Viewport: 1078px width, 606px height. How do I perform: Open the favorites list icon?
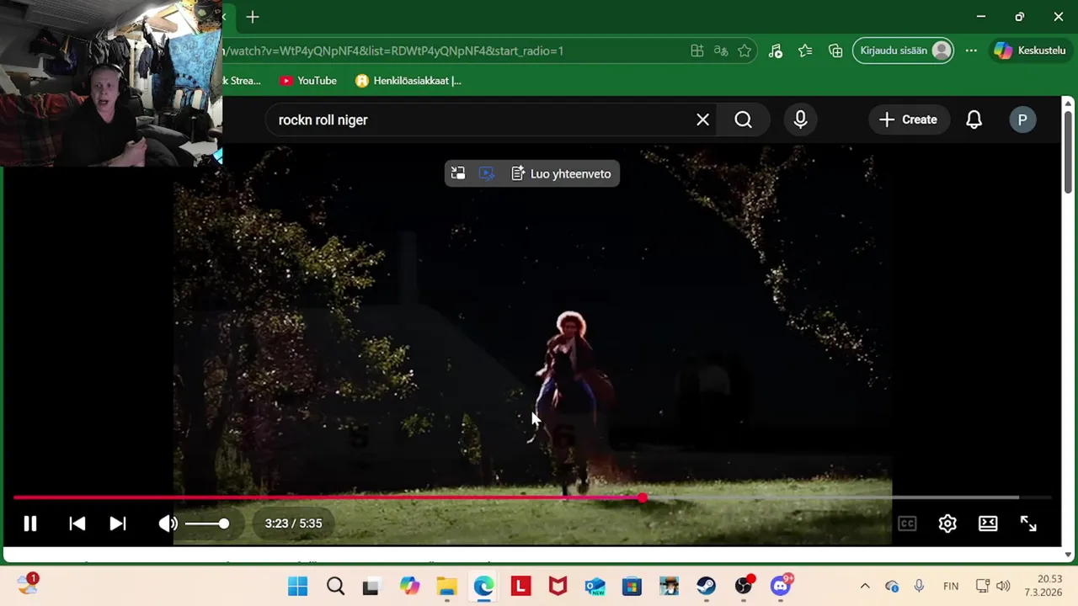point(805,50)
